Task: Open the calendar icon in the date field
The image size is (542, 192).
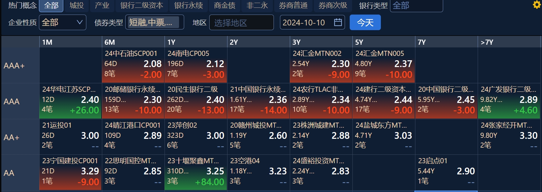Action: coord(338,22)
